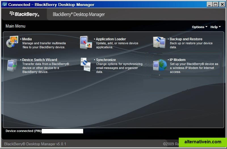Click the BlackBerry logo in header
The width and height of the screenshot is (227, 149).
coord(24,14)
